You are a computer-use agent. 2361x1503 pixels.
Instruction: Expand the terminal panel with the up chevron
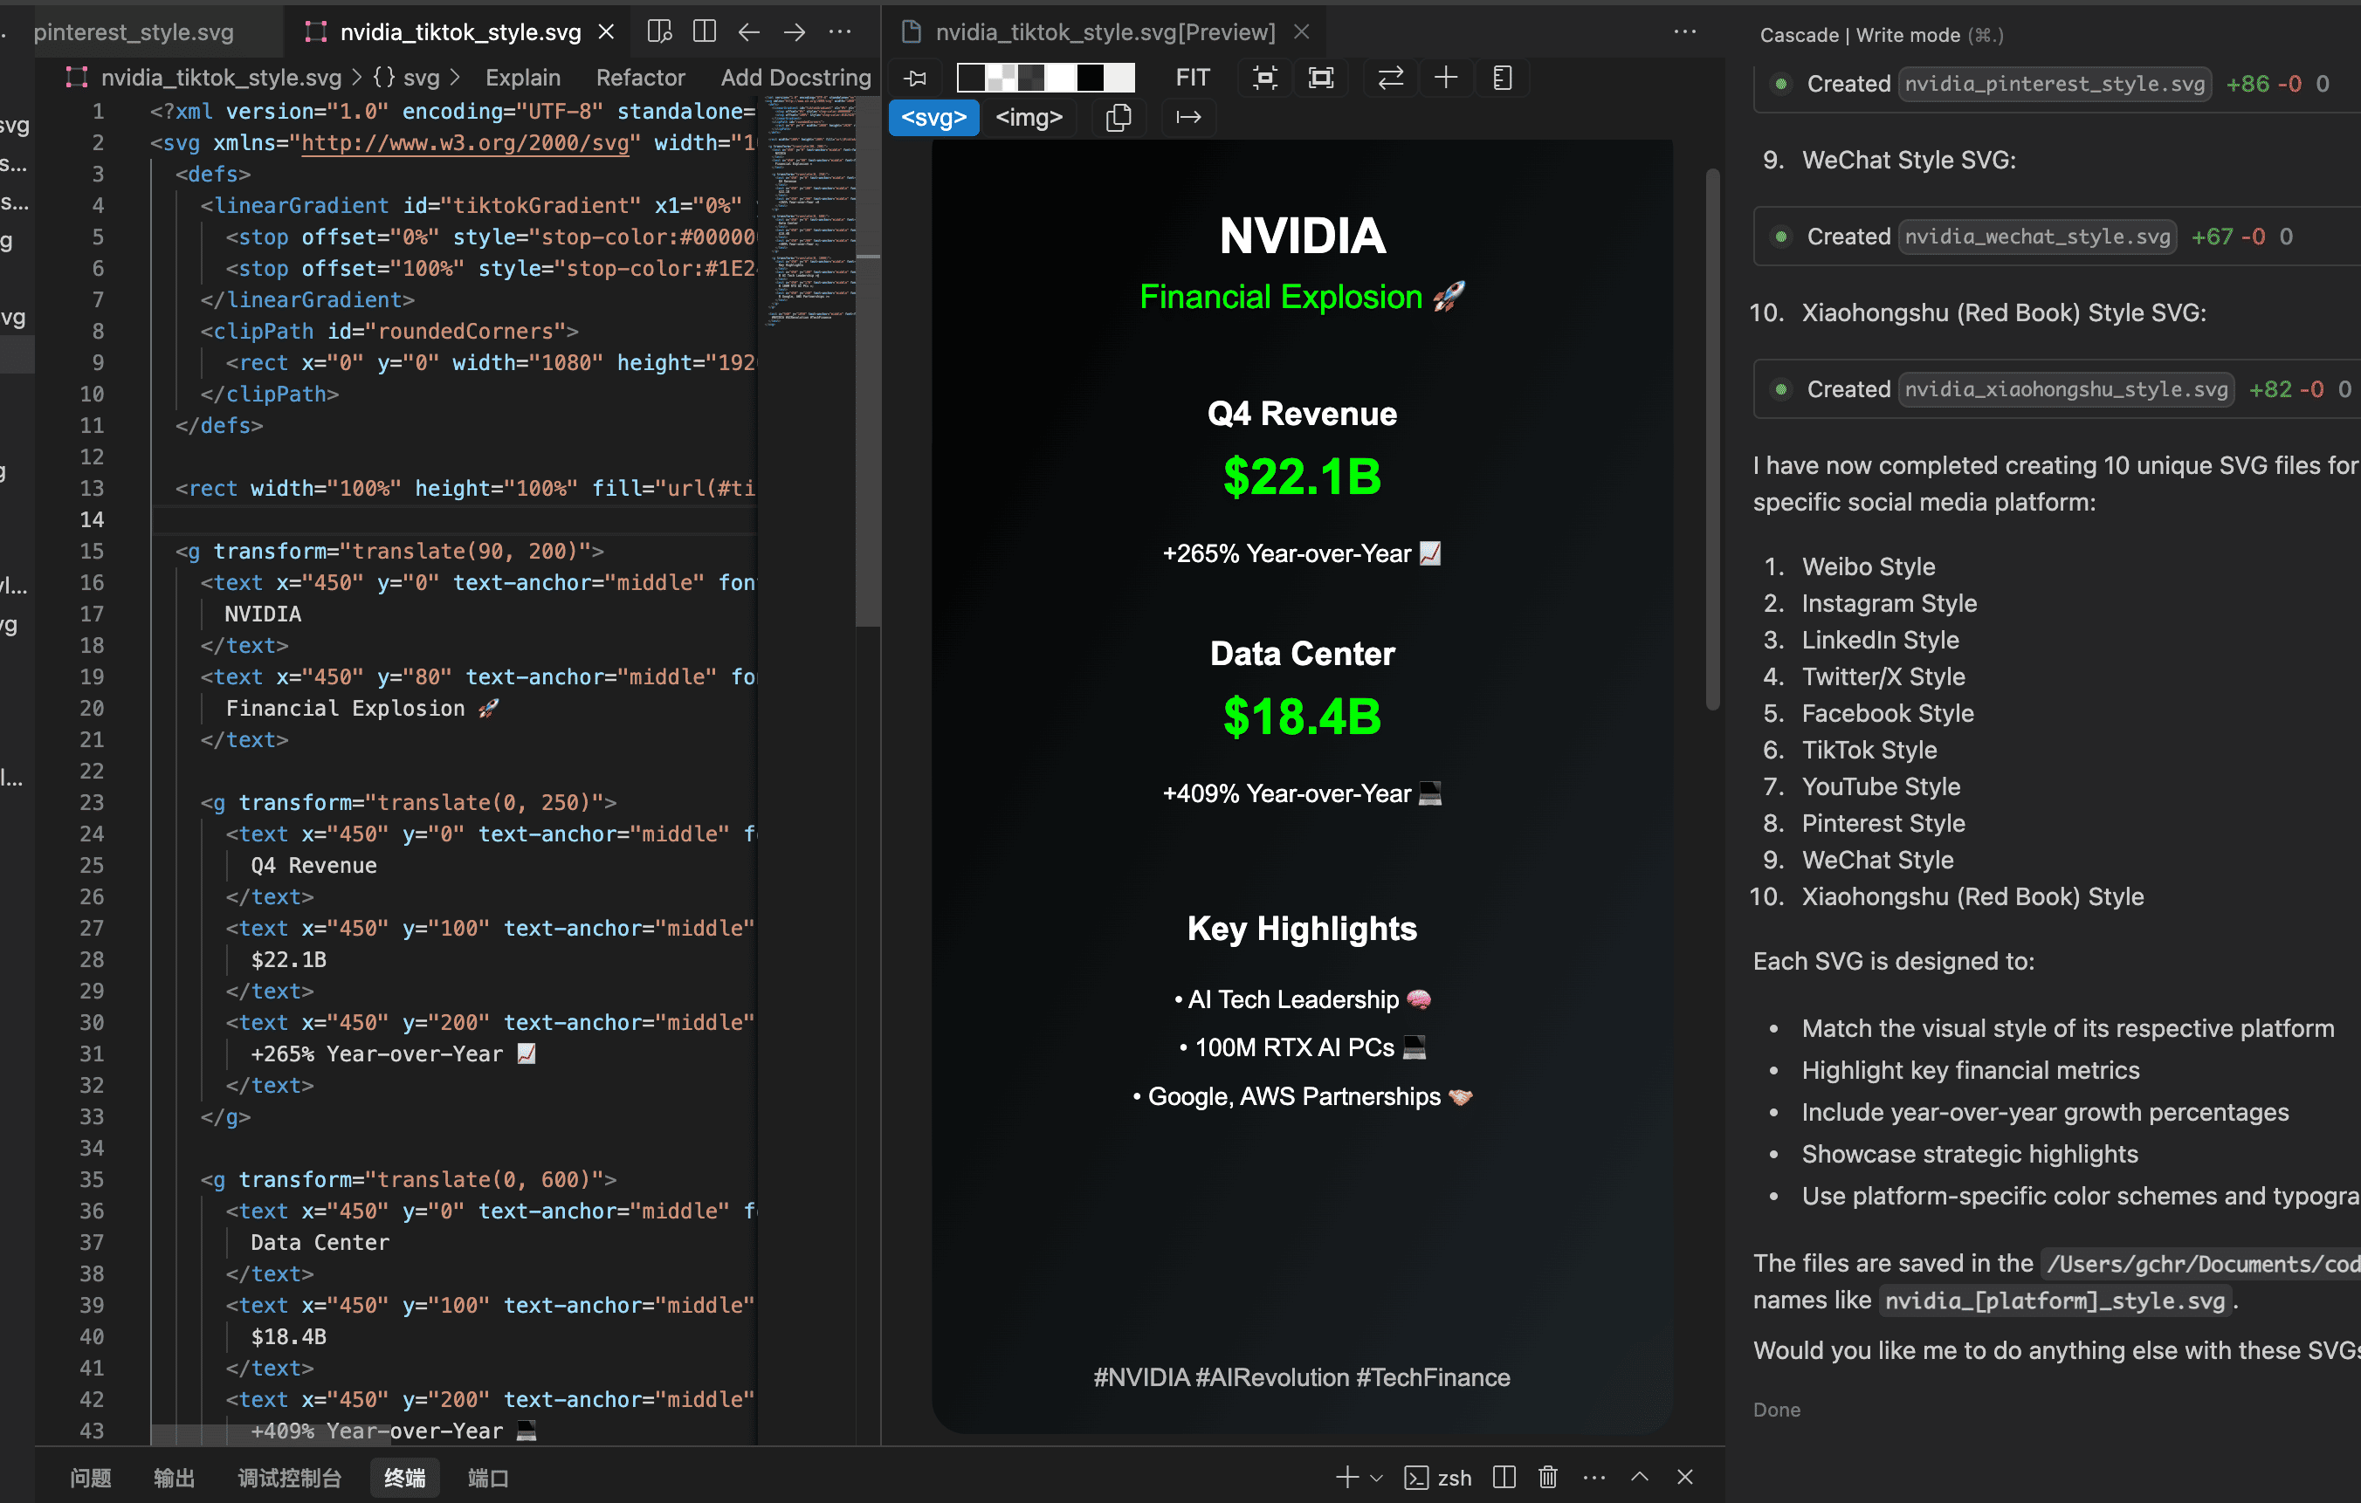click(x=1638, y=1477)
